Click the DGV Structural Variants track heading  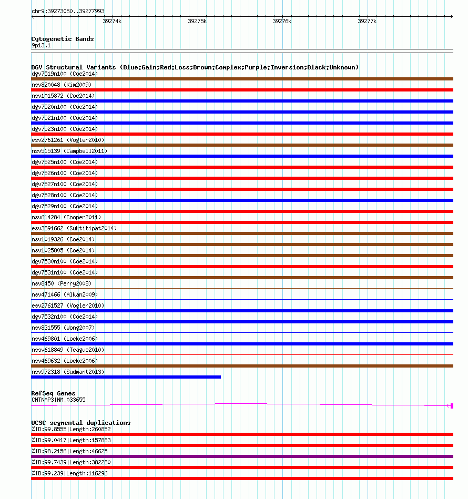195,67
